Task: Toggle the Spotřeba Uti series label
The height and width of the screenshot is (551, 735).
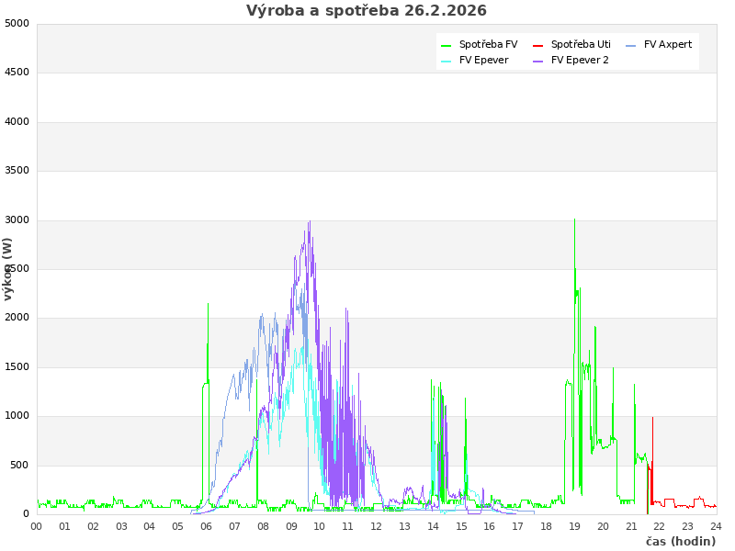Action: (581, 44)
